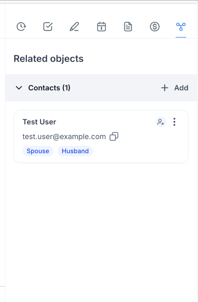Open the tasks checkmark tab
Image resolution: width=198 pixels, height=302 pixels.
tap(48, 27)
